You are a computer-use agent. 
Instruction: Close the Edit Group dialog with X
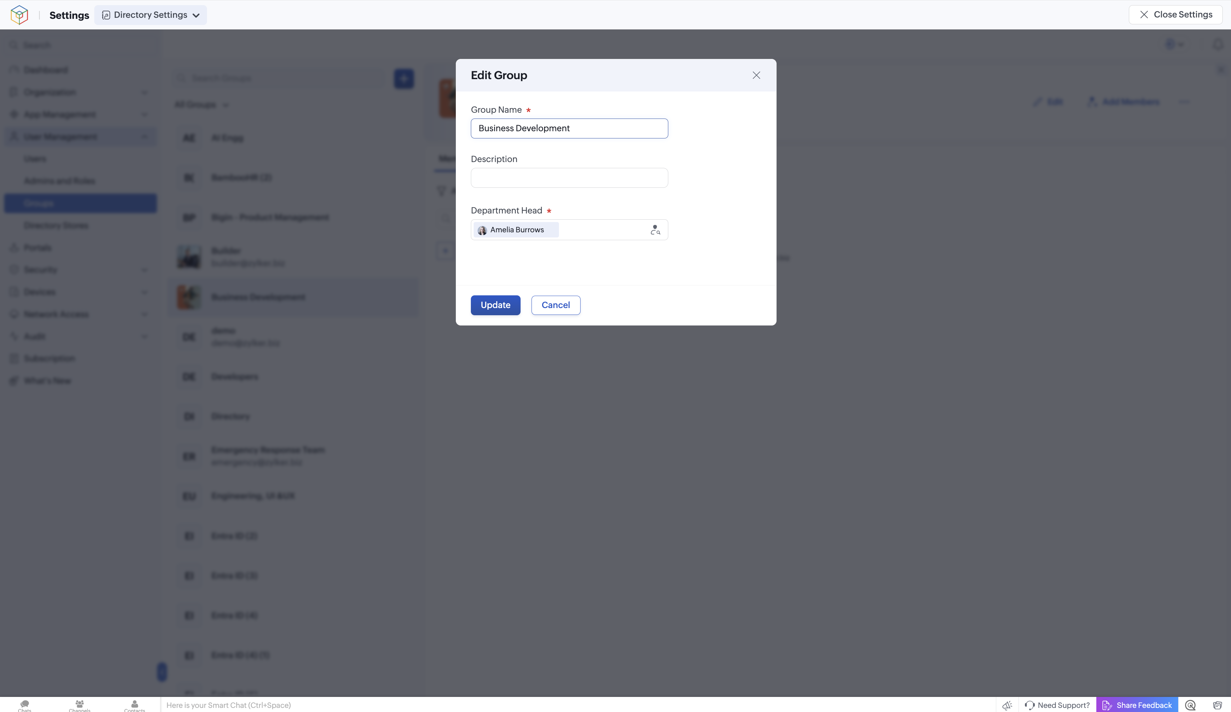(756, 75)
